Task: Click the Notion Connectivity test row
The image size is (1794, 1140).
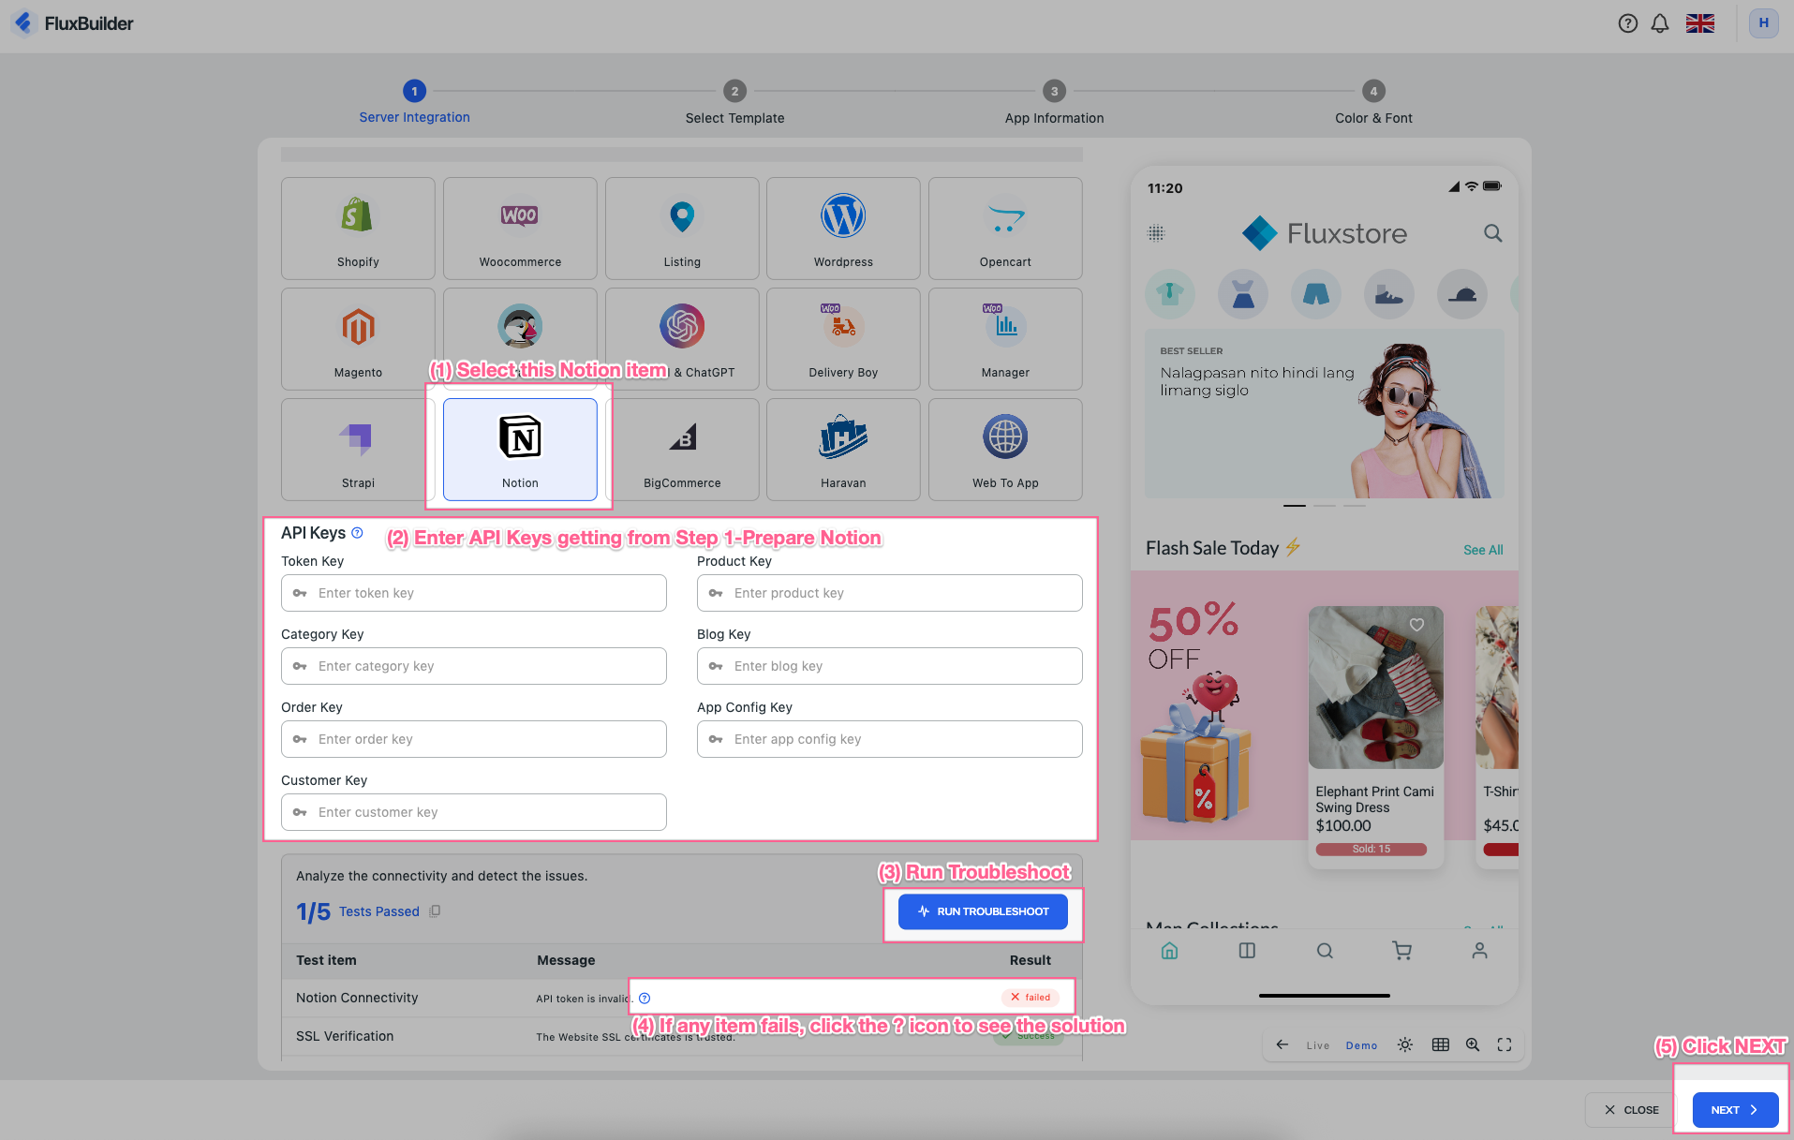Action: pyautogui.click(x=682, y=998)
